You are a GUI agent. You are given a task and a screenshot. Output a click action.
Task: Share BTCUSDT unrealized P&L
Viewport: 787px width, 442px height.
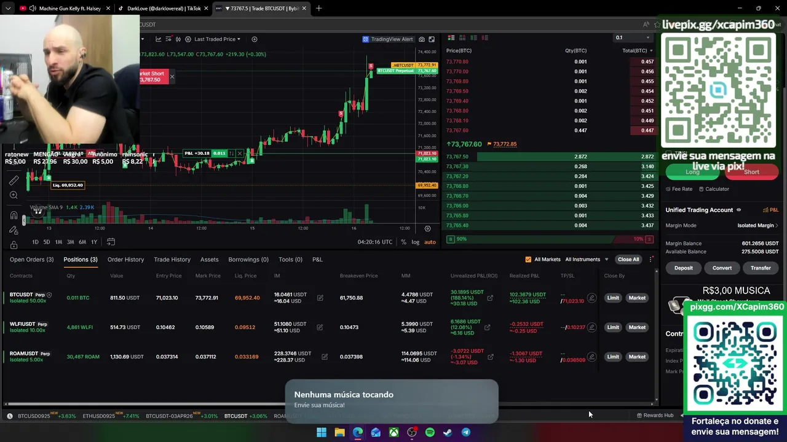(490, 298)
